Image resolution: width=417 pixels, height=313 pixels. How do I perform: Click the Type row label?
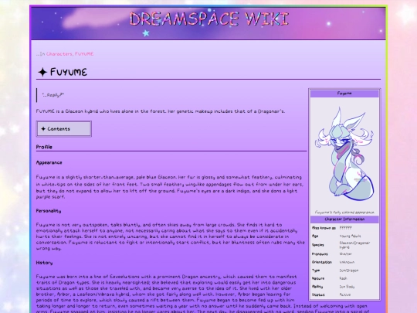316,270
